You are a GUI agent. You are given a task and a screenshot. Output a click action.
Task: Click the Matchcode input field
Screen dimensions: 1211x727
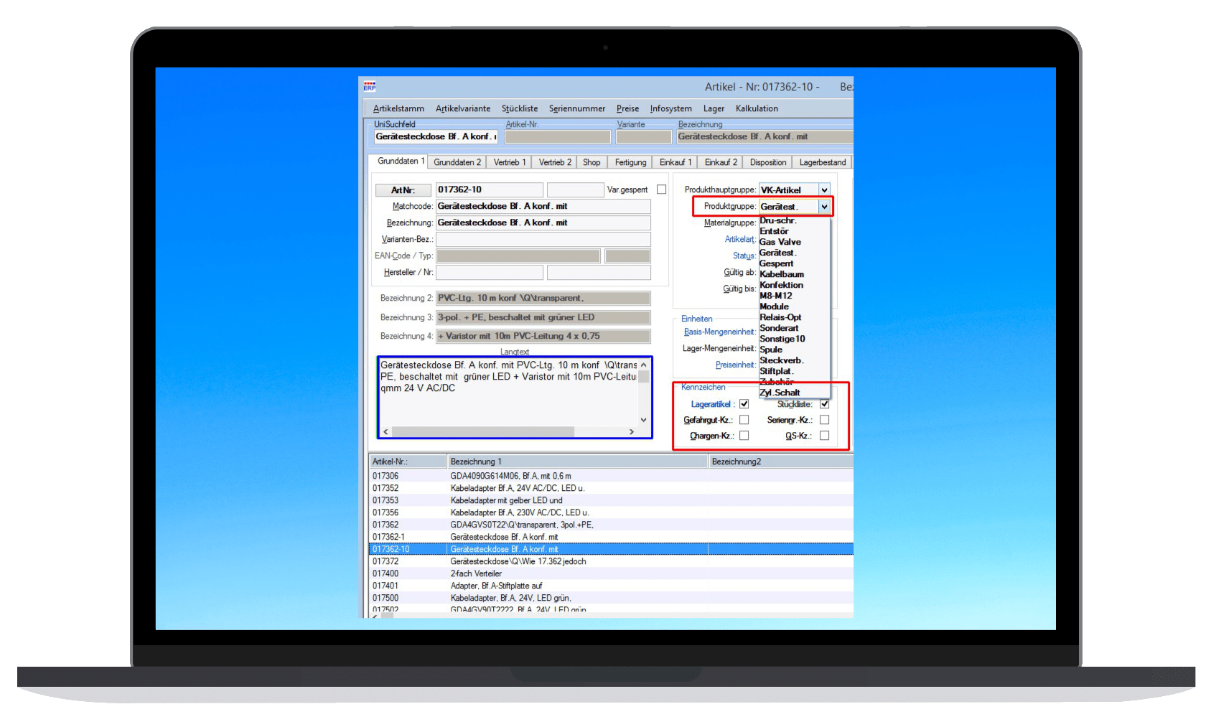click(x=543, y=206)
